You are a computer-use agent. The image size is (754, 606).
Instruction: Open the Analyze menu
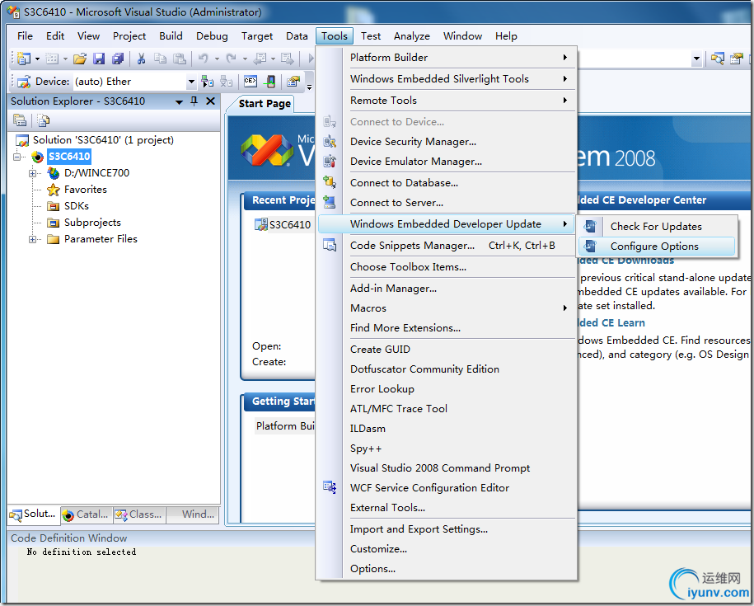[x=412, y=36]
